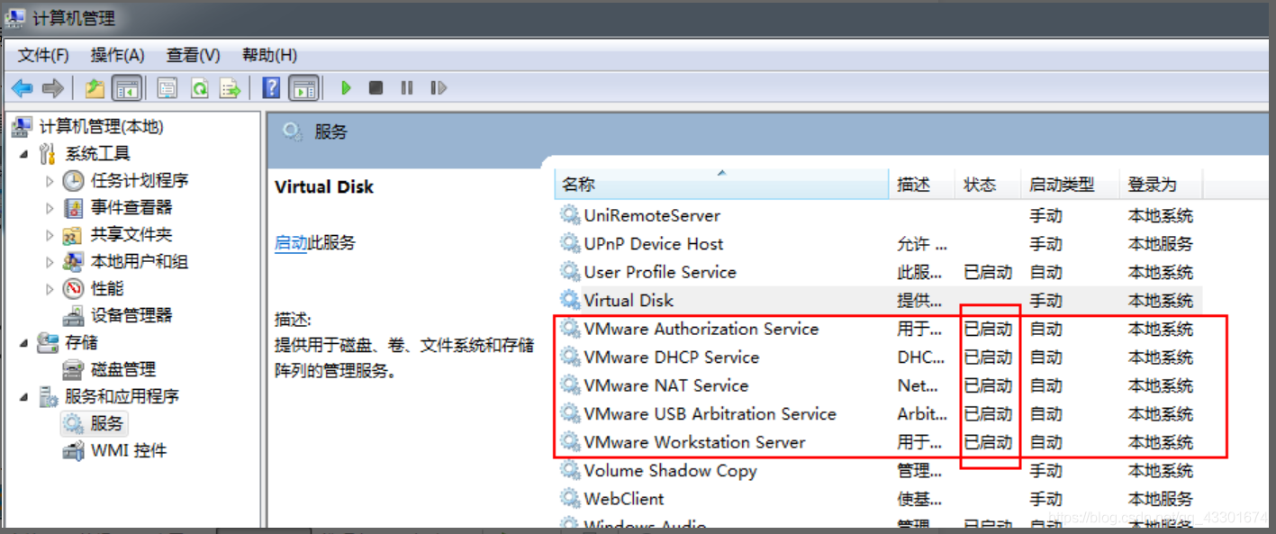This screenshot has width=1276, height=534.
Task: Expand the 事件查看器 node arrow
Action: tap(50, 208)
